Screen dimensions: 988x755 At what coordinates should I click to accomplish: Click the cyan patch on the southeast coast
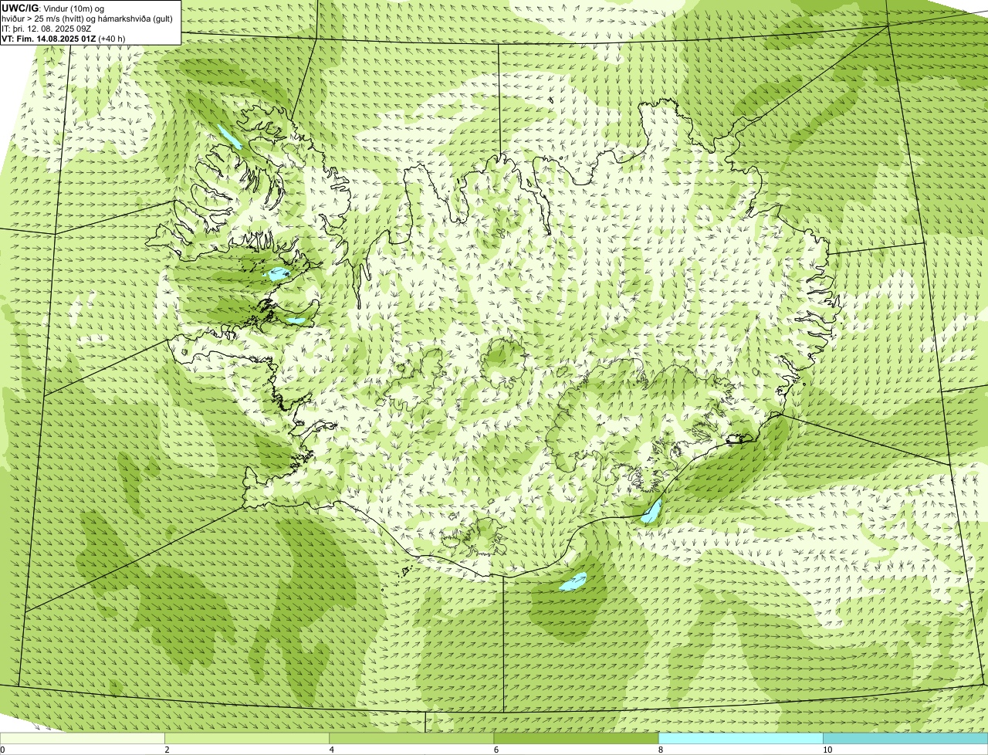click(652, 511)
